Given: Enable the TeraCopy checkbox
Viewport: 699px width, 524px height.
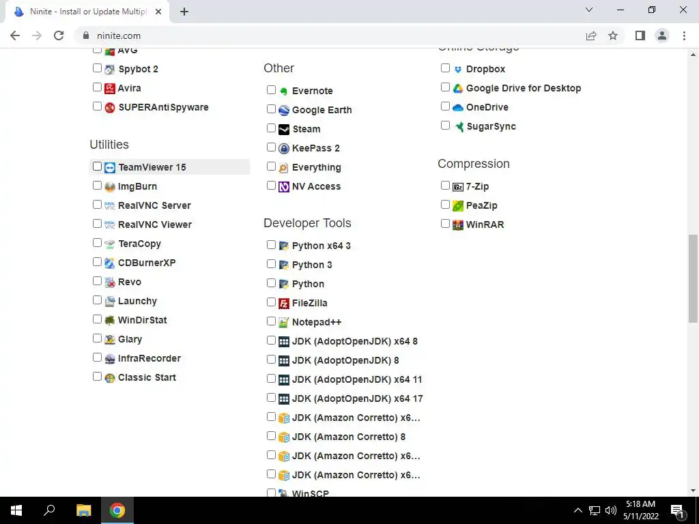Looking at the screenshot, I should click(x=97, y=243).
